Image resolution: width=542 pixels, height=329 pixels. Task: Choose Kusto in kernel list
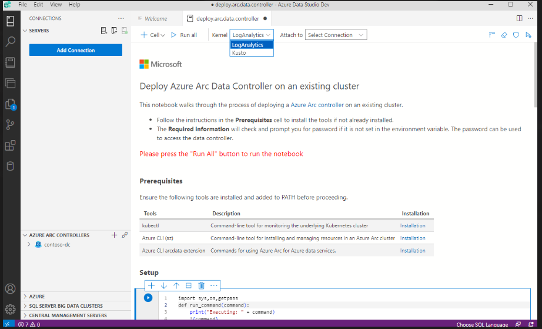tap(252, 52)
